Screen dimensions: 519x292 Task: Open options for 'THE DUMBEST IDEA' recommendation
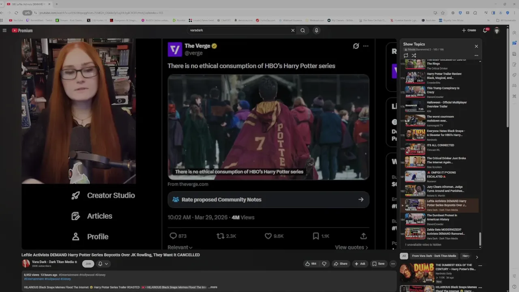tap(480, 266)
